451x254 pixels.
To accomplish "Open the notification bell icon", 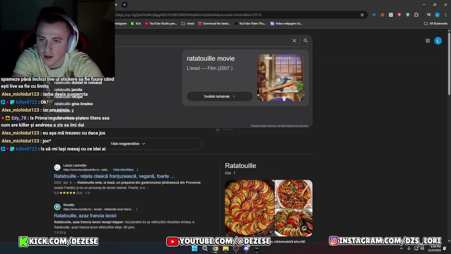I will coord(445,248).
